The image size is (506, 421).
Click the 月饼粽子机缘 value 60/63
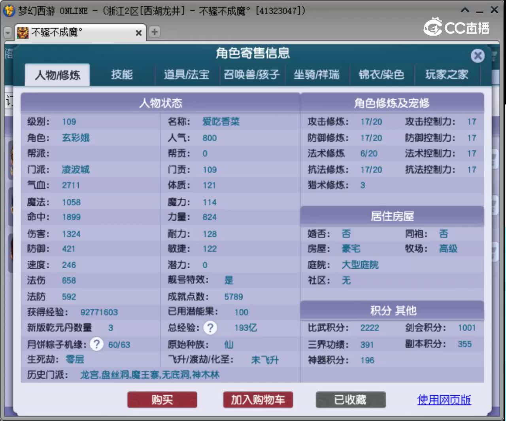pyautogui.click(x=119, y=345)
